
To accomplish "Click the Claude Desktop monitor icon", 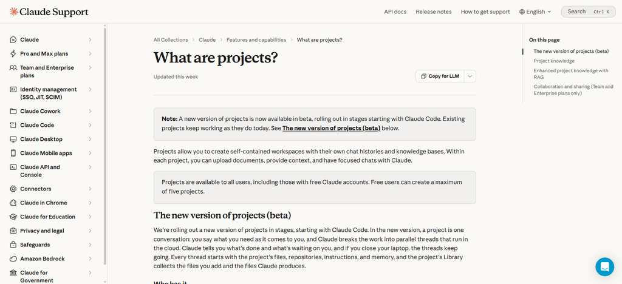I will [13, 139].
